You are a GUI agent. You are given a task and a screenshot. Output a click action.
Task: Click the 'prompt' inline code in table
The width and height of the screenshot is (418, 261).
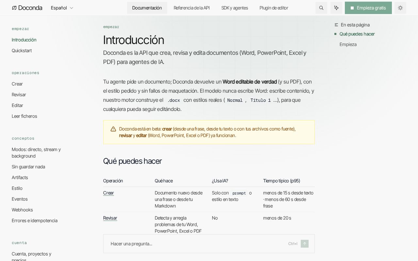tap(239, 193)
